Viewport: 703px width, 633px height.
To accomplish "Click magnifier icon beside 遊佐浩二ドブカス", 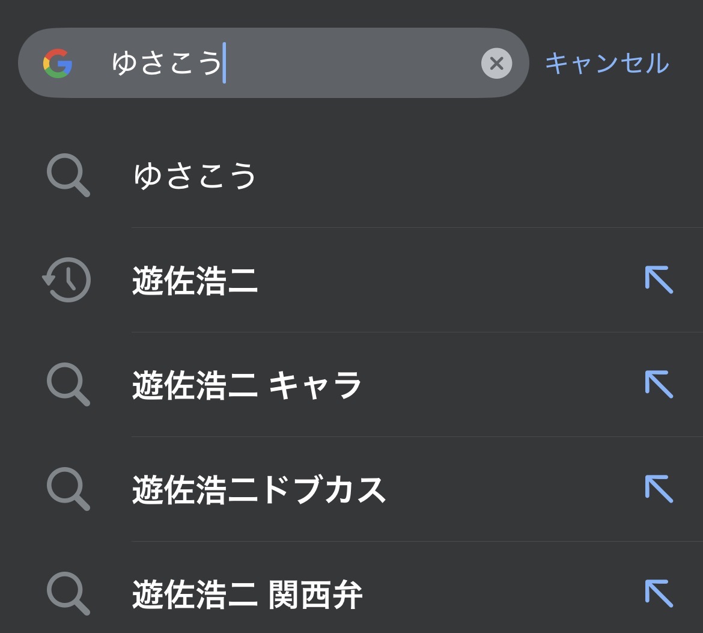I will (68, 489).
